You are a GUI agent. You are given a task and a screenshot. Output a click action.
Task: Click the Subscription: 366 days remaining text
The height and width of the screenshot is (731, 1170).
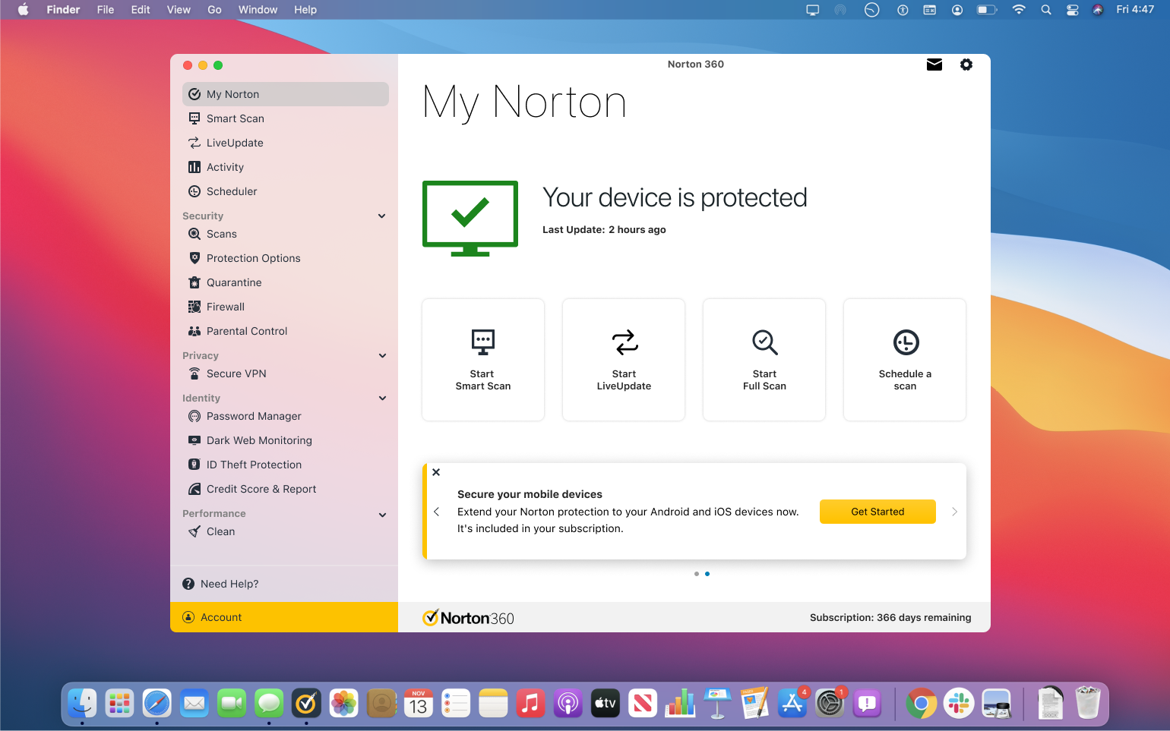click(x=890, y=618)
